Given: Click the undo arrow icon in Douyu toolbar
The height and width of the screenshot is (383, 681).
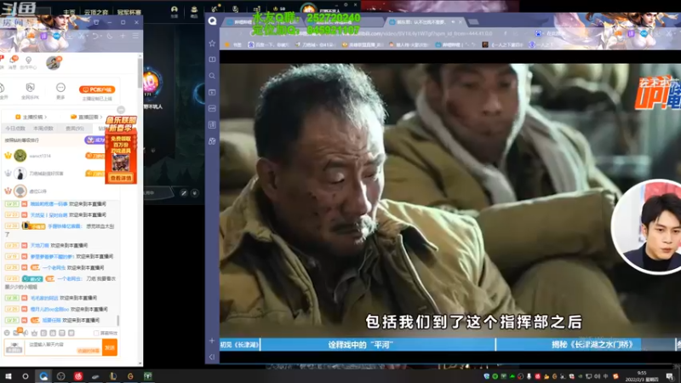Looking at the screenshot, I should pyautogui.click(x=95, y=37).
